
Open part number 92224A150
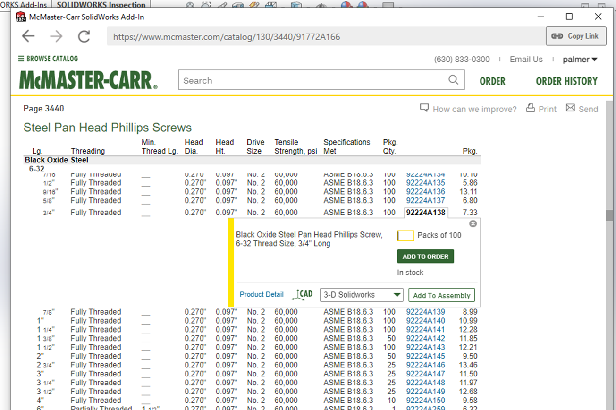[425, 401]
